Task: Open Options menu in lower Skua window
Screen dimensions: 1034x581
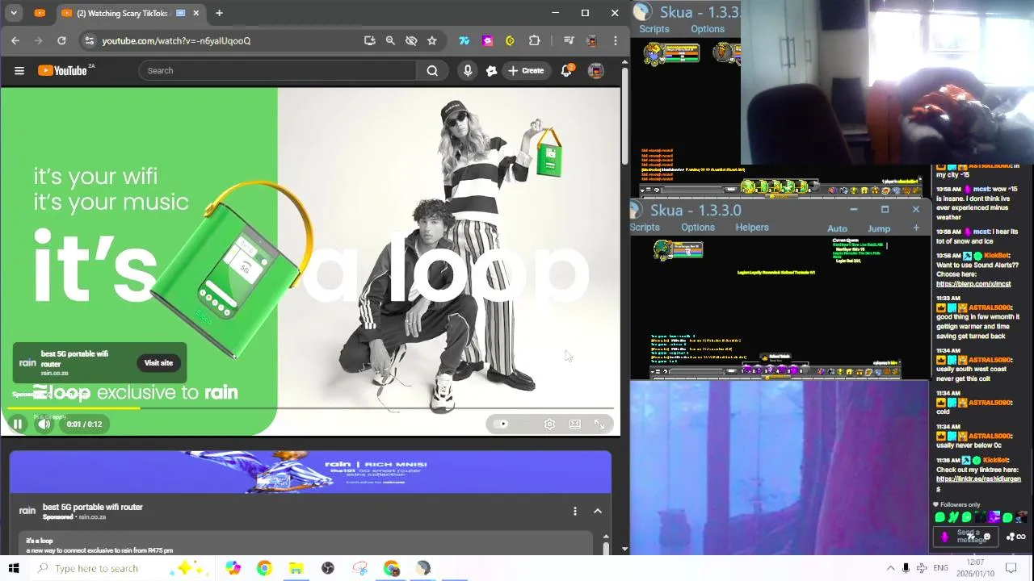Action: pos(698,228)
